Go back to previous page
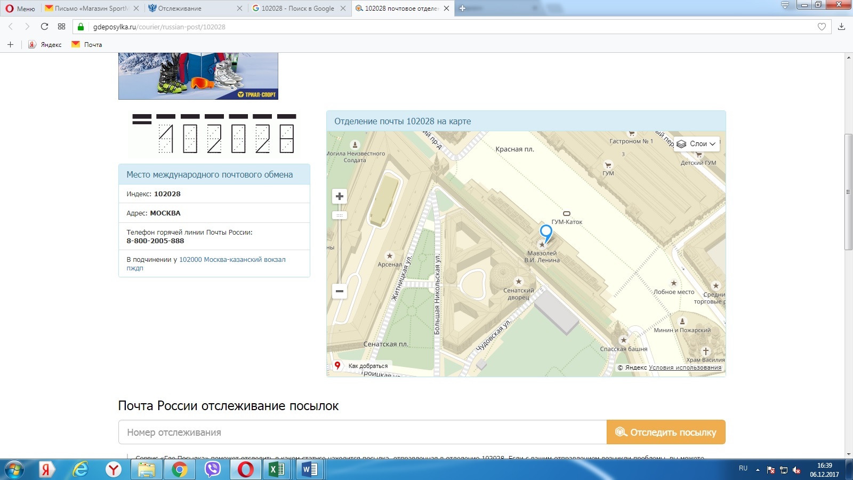853x480 pixels. click(x=11, y=27)
